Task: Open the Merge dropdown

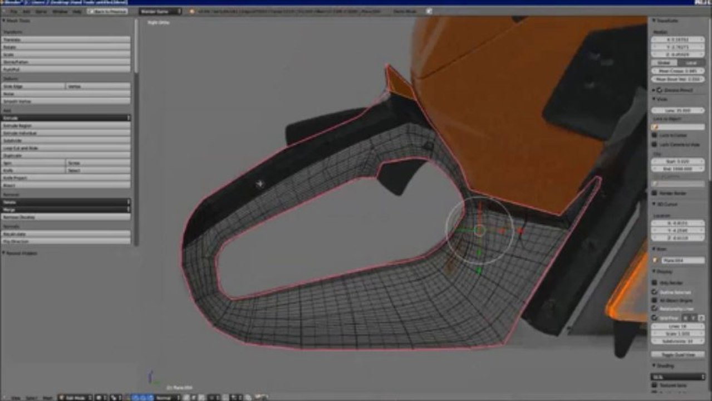Action: (66, 209)
